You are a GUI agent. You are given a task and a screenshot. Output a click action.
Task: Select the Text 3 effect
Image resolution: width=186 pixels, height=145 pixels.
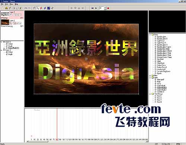pos(159,100)
